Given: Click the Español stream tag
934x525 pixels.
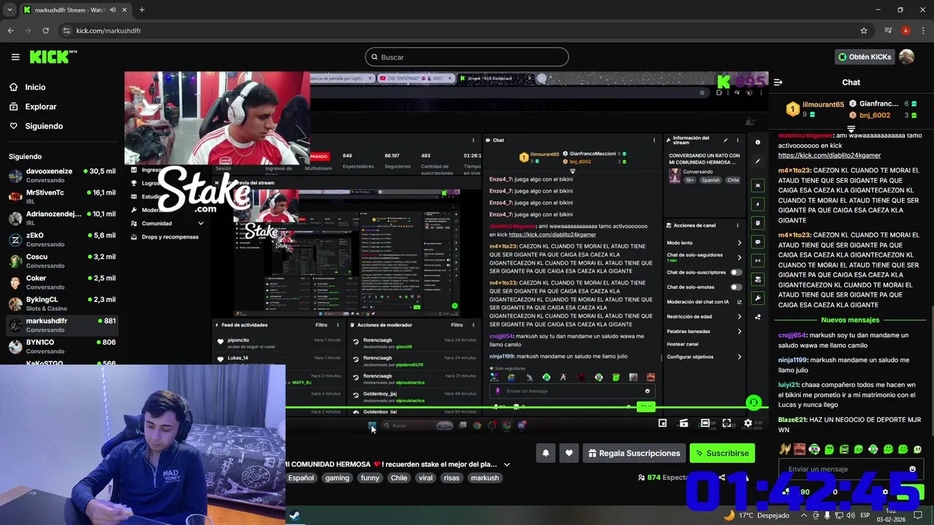Looking at the screenshot, I should click(301, 478).
